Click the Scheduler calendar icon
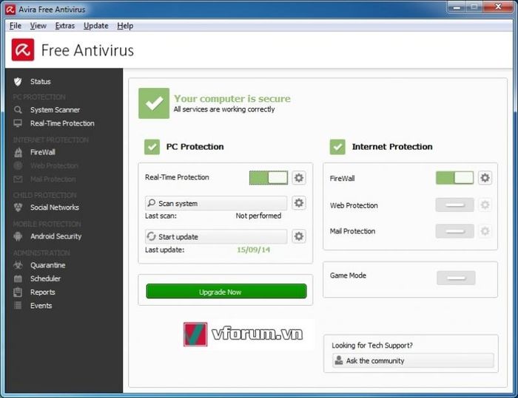 [18, 278]
